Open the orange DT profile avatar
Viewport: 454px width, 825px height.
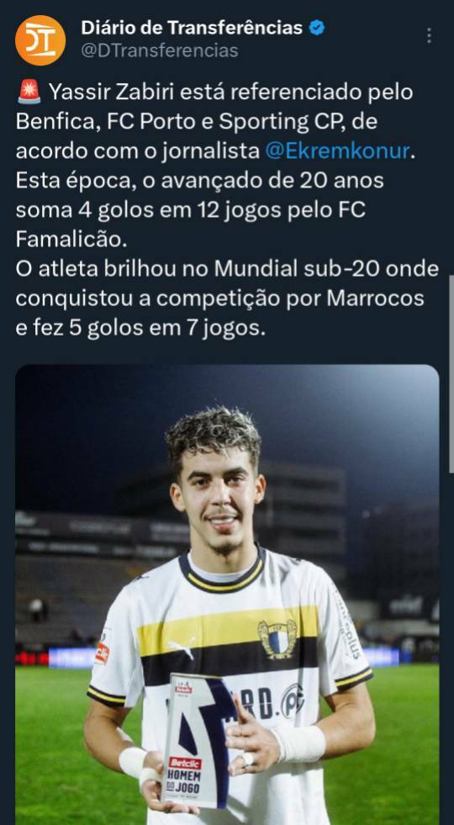pyautogui.click(x=40, y=40)
